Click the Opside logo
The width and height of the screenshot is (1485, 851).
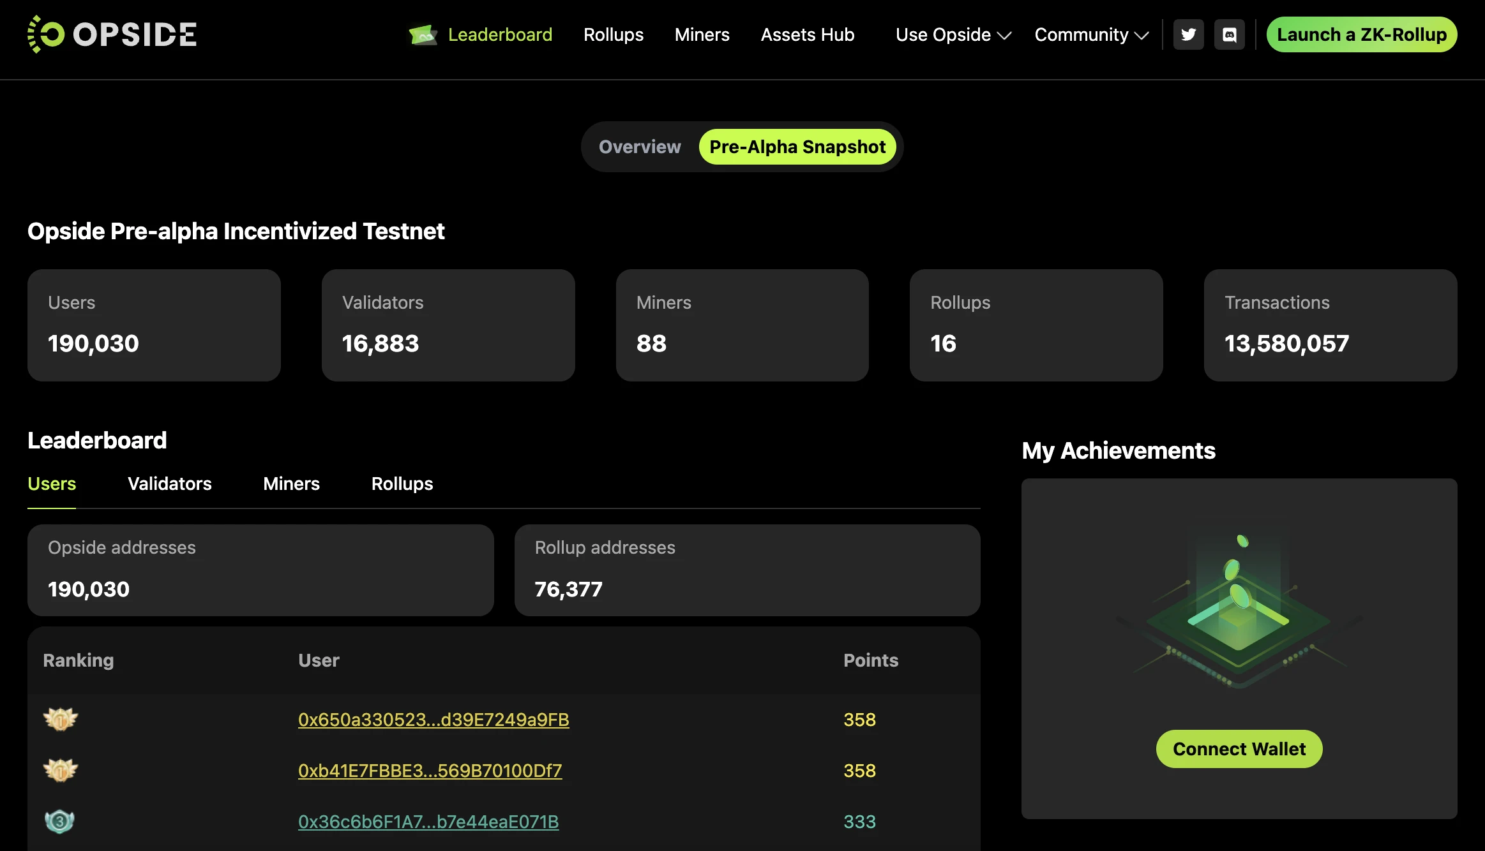pos(112,34)
